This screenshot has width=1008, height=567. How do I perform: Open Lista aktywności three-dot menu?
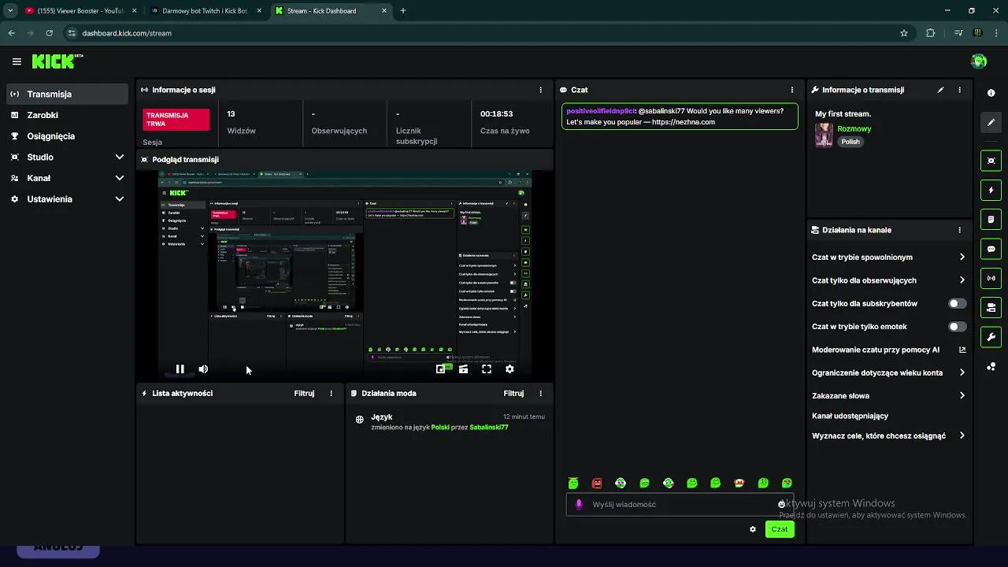point(331,393)
